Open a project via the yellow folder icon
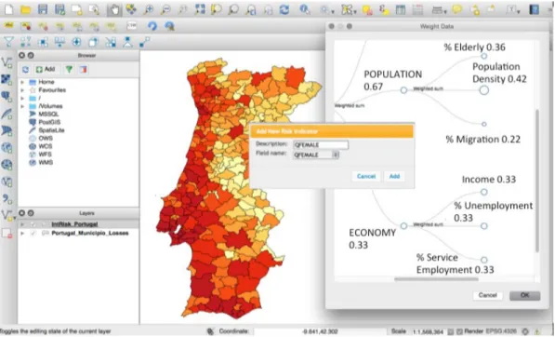 point(25,9)
